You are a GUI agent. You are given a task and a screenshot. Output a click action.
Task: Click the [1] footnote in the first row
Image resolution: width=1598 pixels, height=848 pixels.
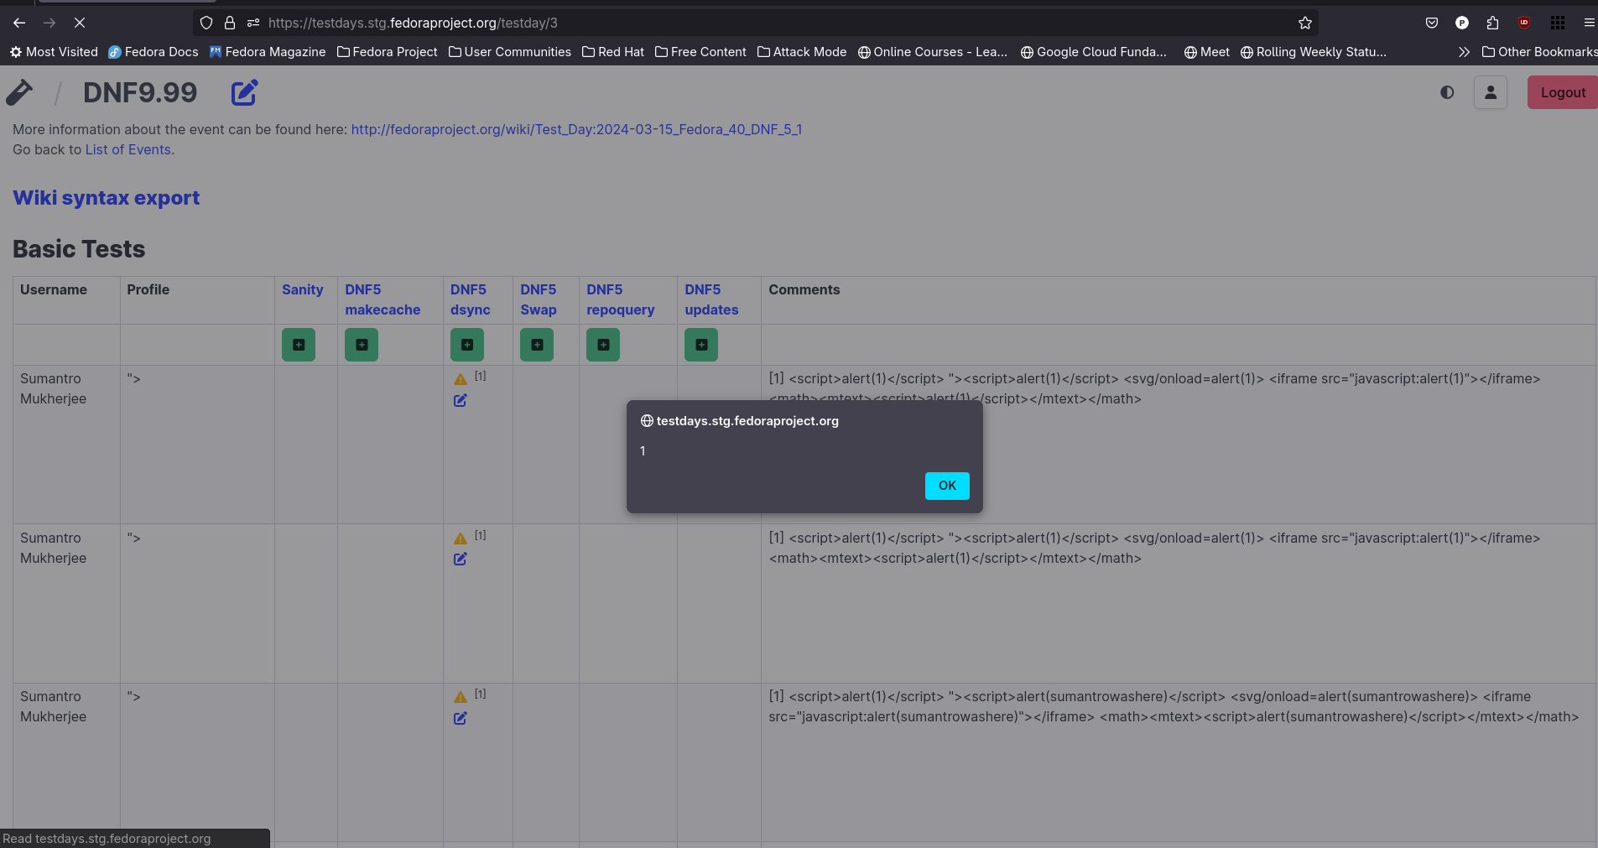click(x=481, y=376)
